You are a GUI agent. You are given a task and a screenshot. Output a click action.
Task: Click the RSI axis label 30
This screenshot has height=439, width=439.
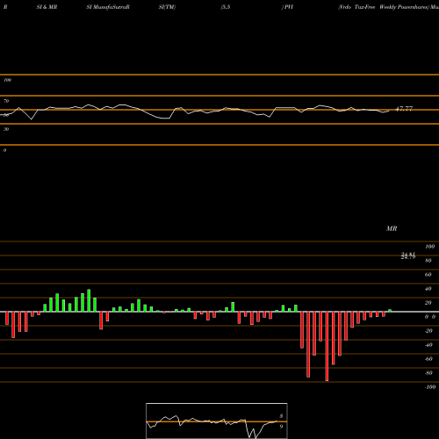click(6, 129)
